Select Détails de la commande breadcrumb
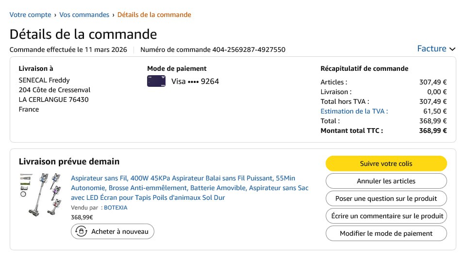This screenshot has height=260, width=466. pyautogui.click(x=154, y=15)
